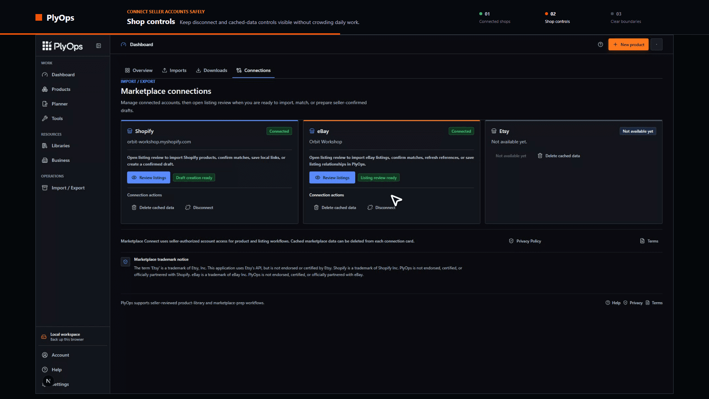Click the Etsy store icon

pyautogui.click(x=494, y=131)
